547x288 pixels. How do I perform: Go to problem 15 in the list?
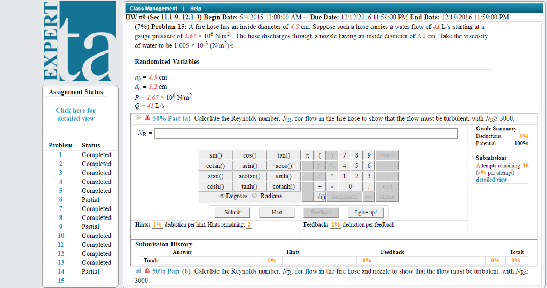pos(61,281)
